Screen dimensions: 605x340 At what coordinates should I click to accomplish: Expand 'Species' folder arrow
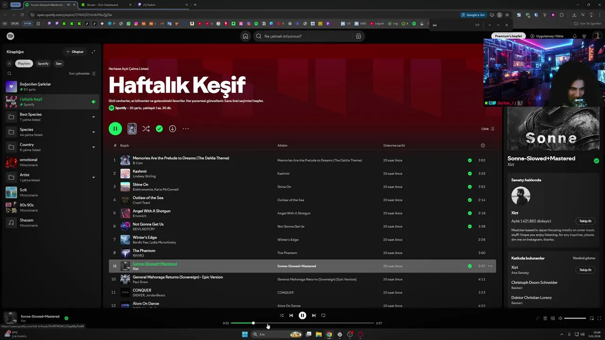(x=93, y=132)
